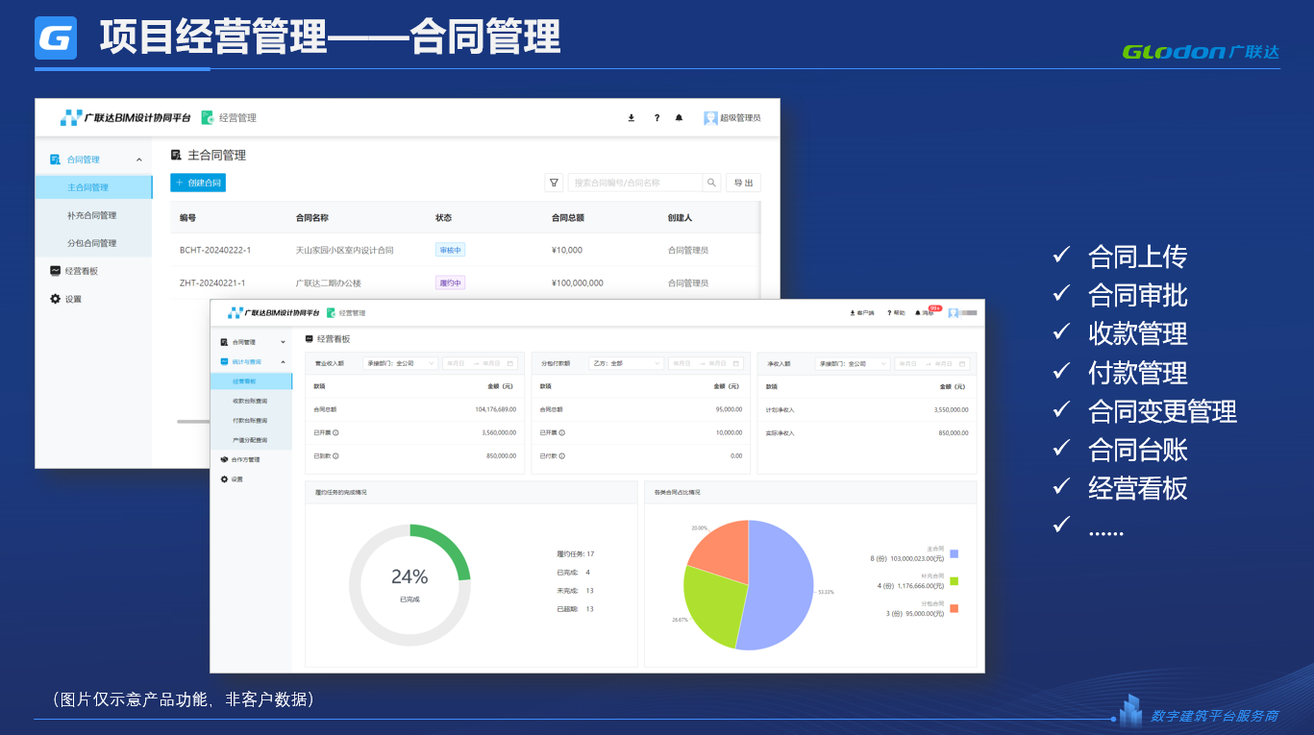Open the question-mark help icon beside 超级管理员

[x=657, y=118]
